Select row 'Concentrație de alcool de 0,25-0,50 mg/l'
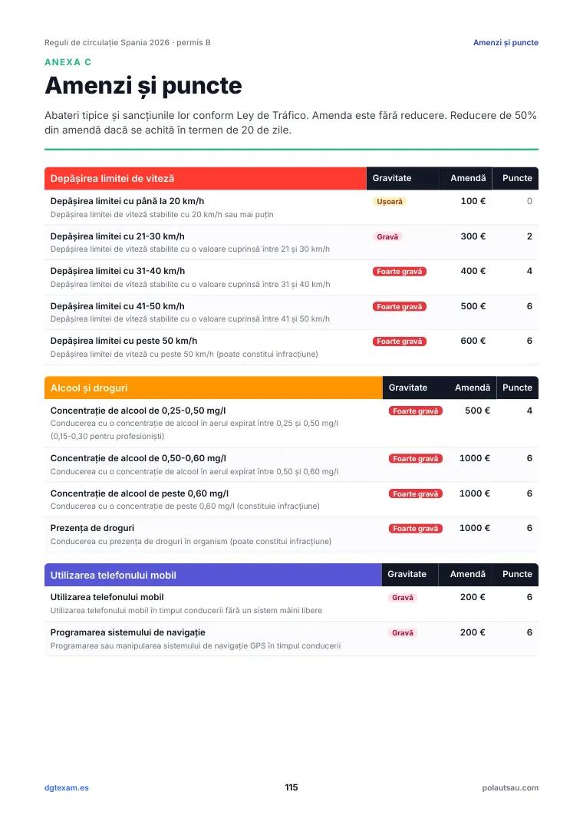This screenshot has width=583, height=825. [x=291, y=423]
